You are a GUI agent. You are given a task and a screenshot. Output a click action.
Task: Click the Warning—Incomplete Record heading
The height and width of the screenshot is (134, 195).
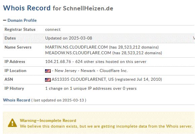(48, 121)
